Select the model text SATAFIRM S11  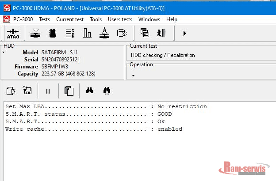[60, 53]
